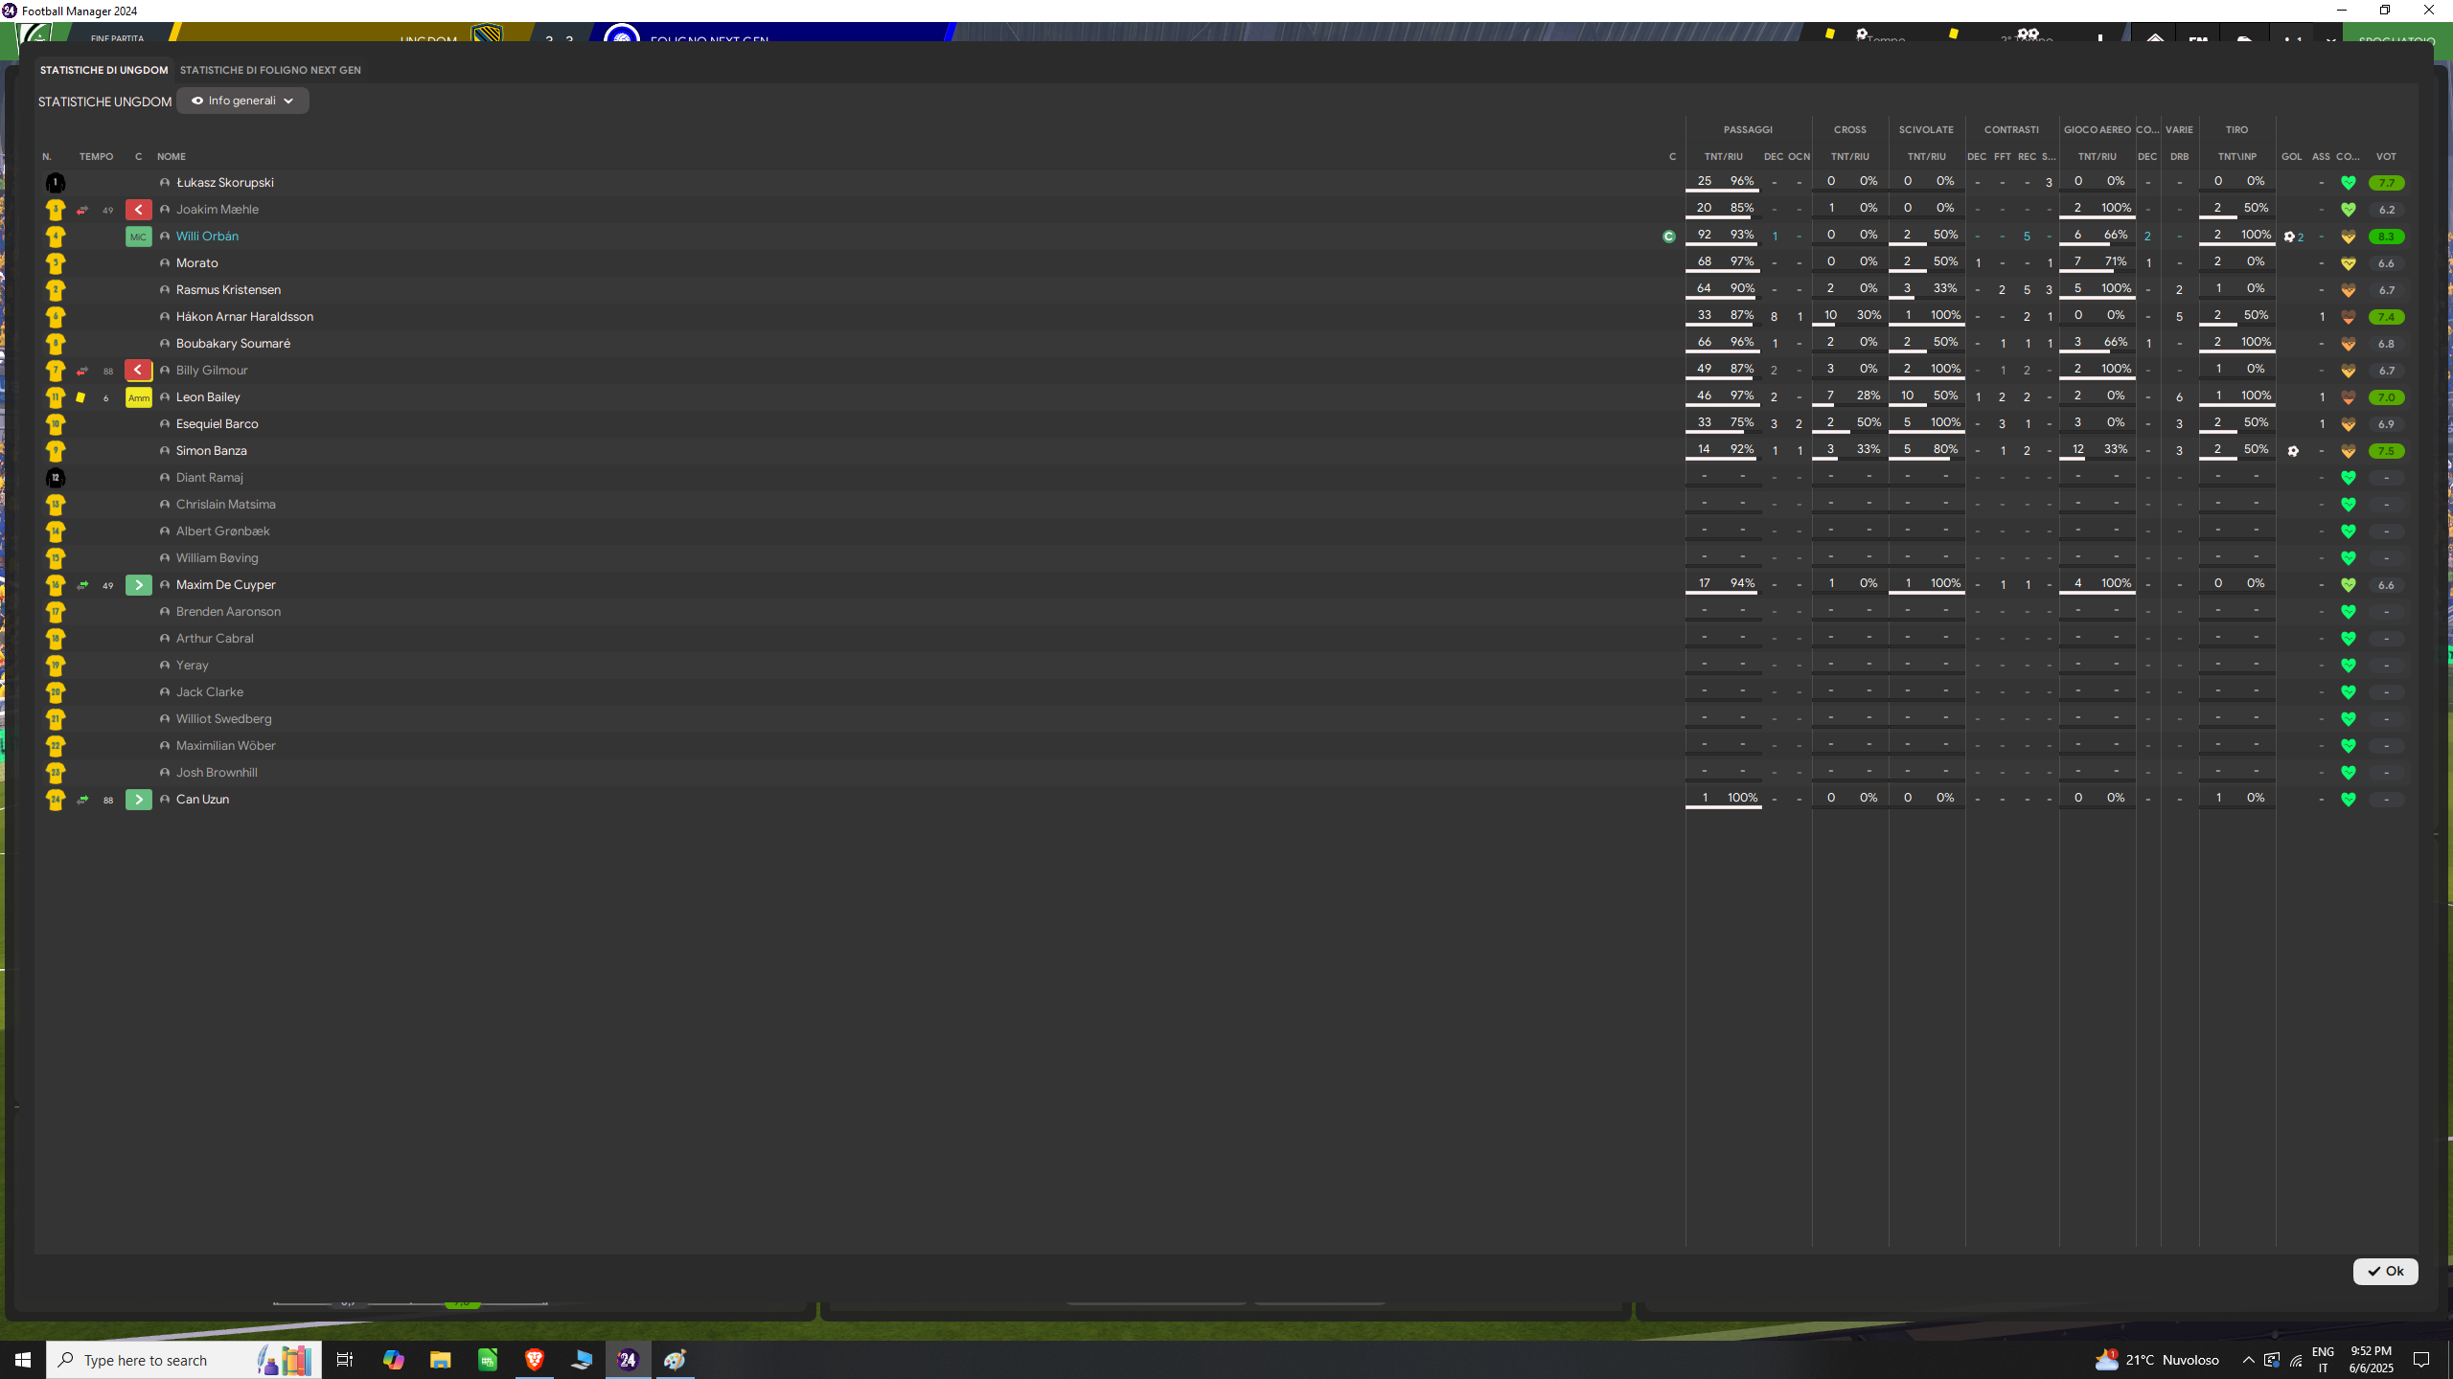Sort players by NOME column header
This screenshot has height=1379, width=2453.
[172, 156]
